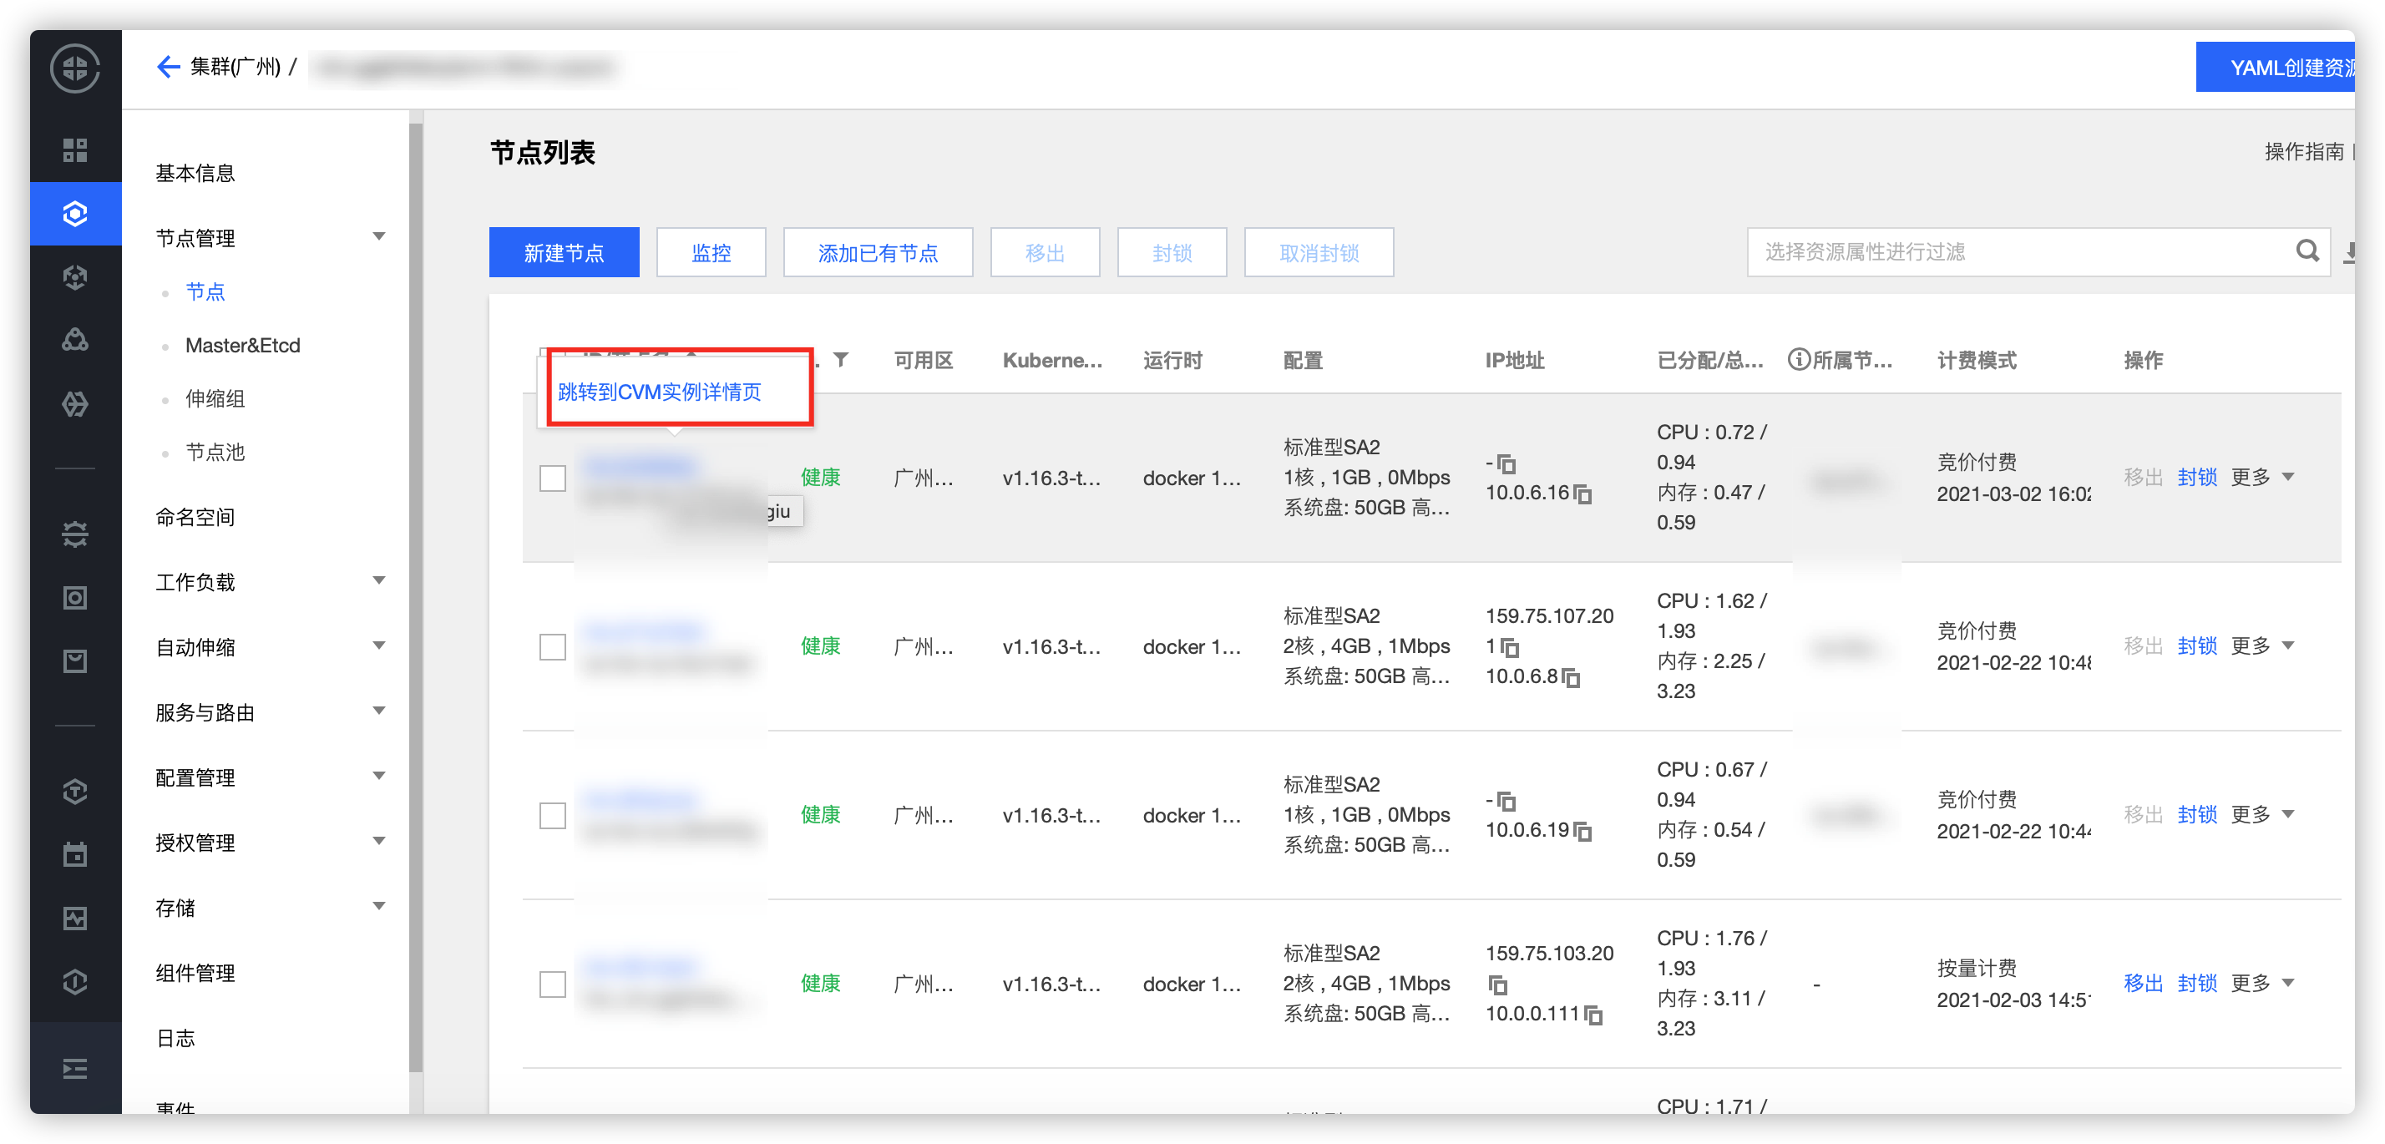
Task: Open the hexagon info sidebar icon
Action: (x=75, y=982)
